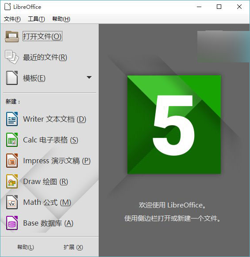The image size is (250, 257).
Task: Click the green LibreOffice 5 logo
Action: (174, 125)
